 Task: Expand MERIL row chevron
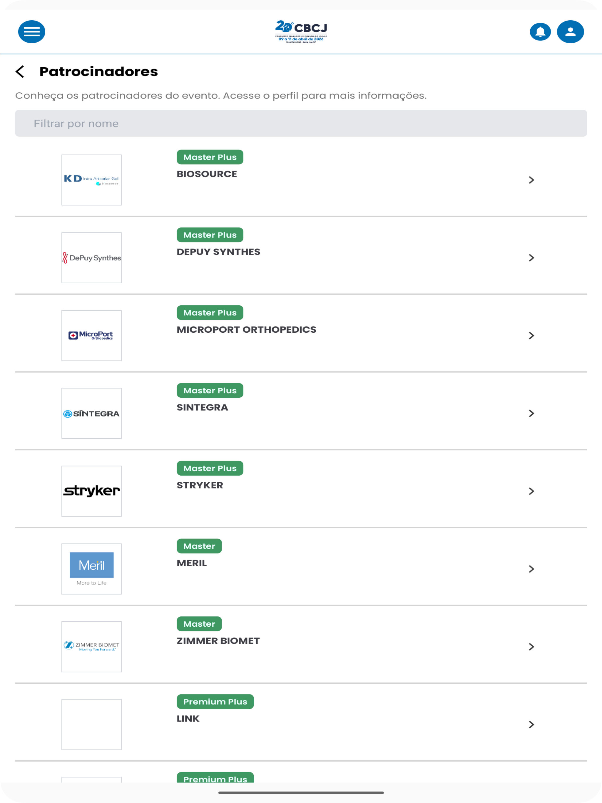point(531,569)
